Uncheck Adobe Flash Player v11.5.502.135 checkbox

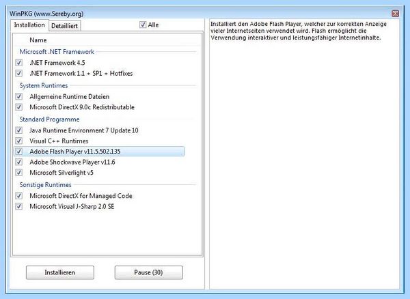(19, 151)
